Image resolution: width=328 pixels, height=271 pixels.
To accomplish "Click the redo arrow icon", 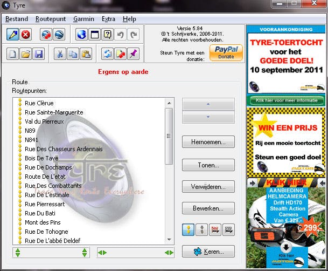I will (134, 35).
